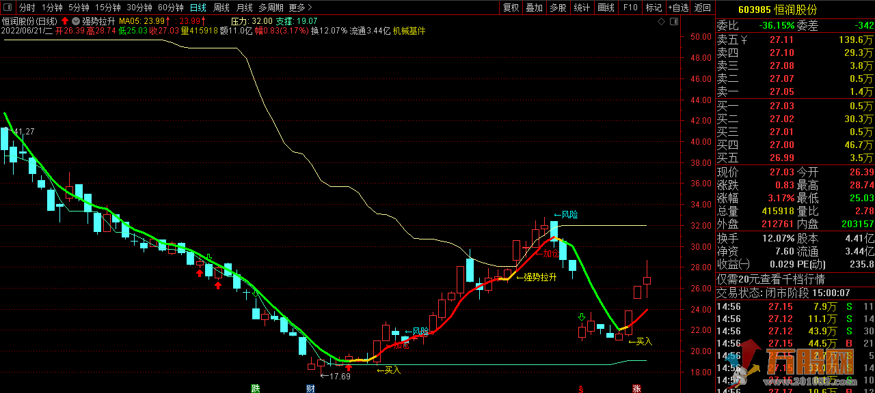
Task: Click the 14:56 tick row with 43.9万
Action: coord(795,331)
